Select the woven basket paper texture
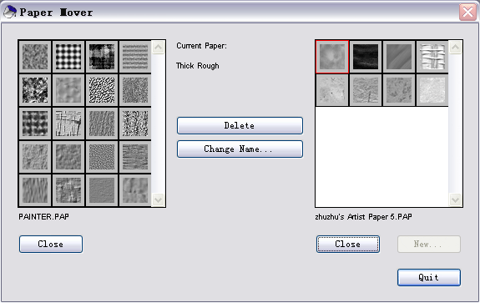The height and width of the screenshot is (303, 480). [432, 57]
